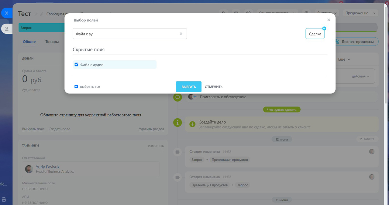The height and width of the screenshot is (205, 389).
Task: Clear the field search text with X icon
Action: [181, 34]
